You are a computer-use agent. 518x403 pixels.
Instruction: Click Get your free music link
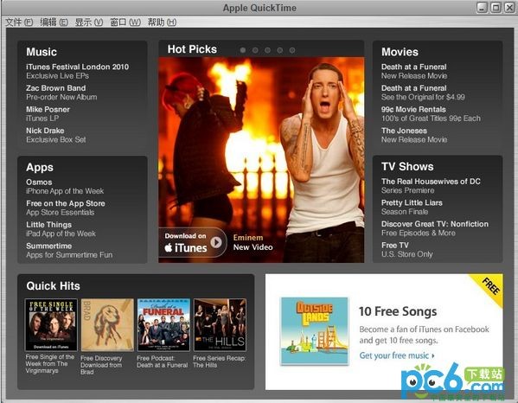pos(397,355)
